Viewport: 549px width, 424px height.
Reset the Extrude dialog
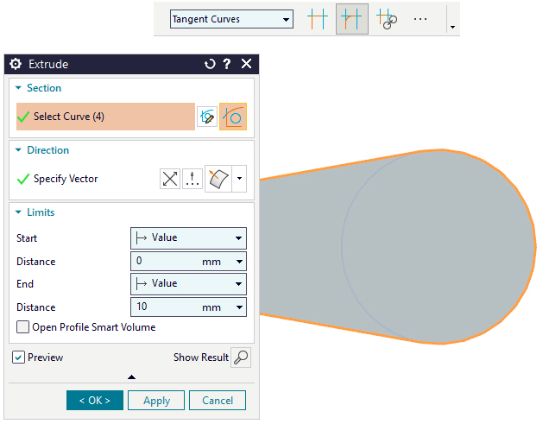tap(210, 64)
